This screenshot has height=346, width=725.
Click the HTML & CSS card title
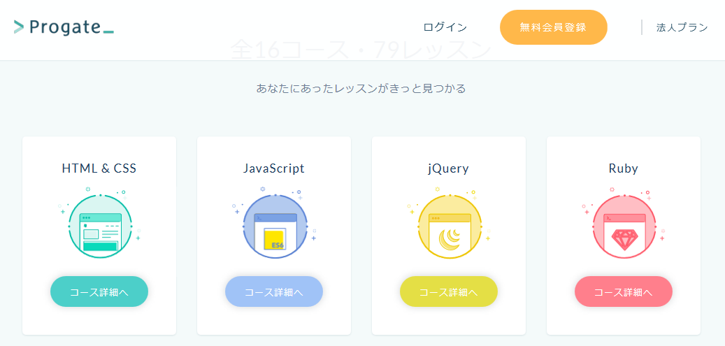pyautogui.click(x=99, y=168)
